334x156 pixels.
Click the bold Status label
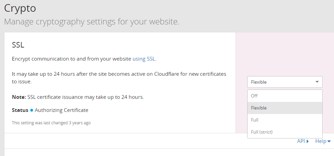tap(20, 110)
